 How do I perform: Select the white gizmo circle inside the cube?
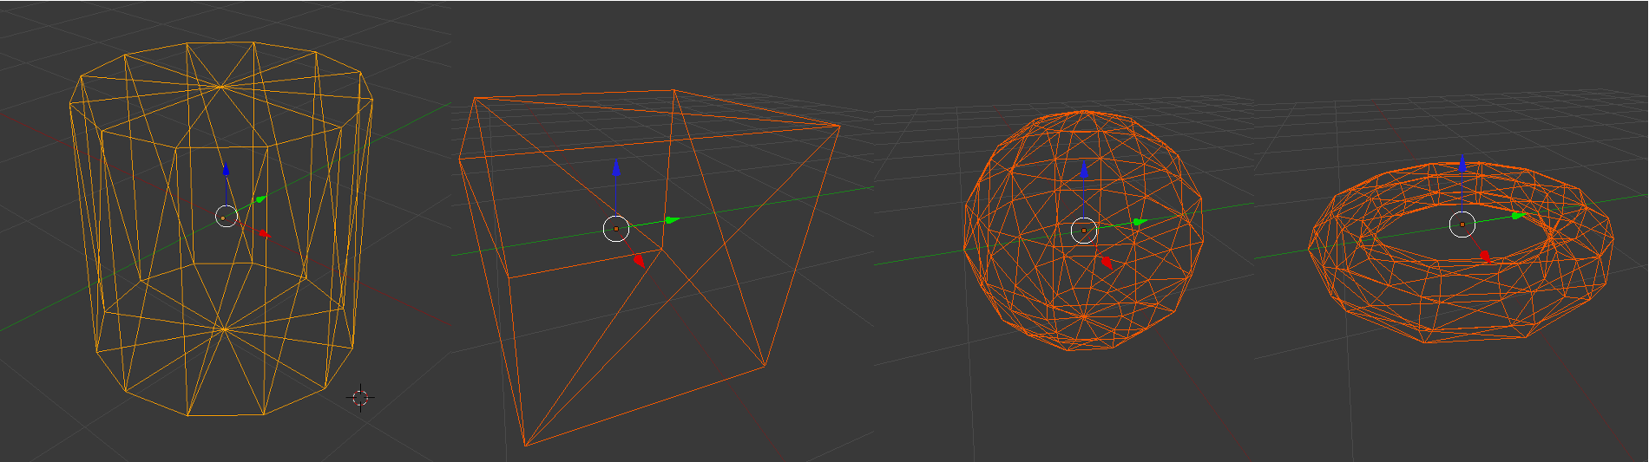615,229
